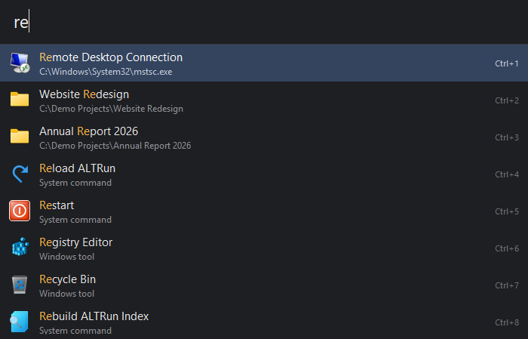Click the Ctrl+5 shortcut hint
This screenshot has width=528, height=339.
click(506, 211)
